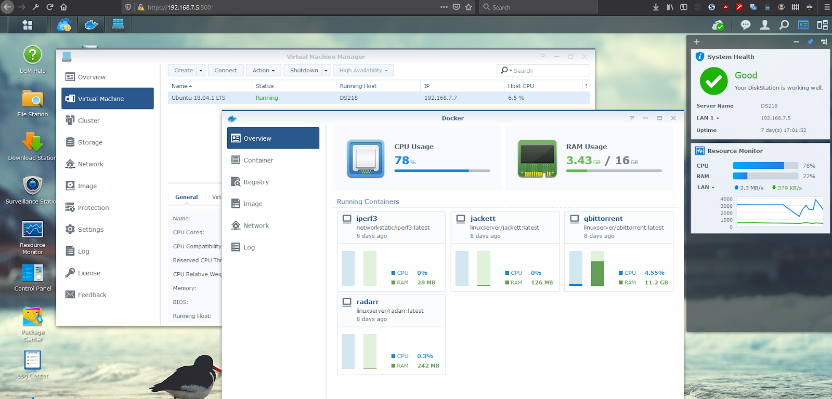Open the browser hamburger menu
This screenshot has width=832, height=399.
click(827, 7)
